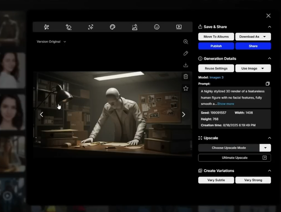This screenshot has height=212, width=281.
Task: Mark image as favorite with star
Action: pos(186,88)
